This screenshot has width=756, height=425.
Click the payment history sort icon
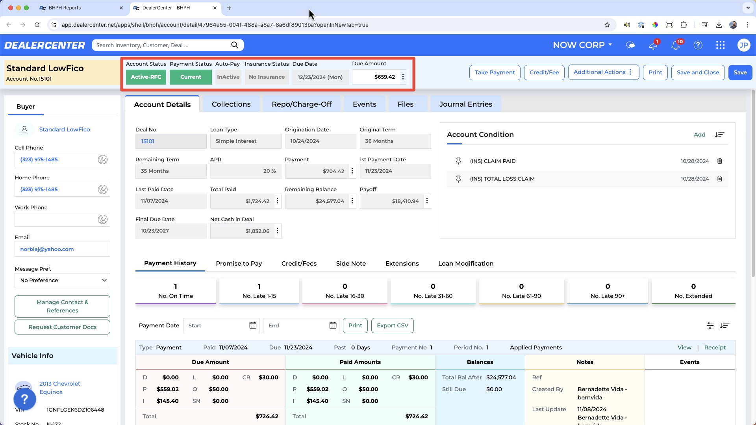click(724, 325)
